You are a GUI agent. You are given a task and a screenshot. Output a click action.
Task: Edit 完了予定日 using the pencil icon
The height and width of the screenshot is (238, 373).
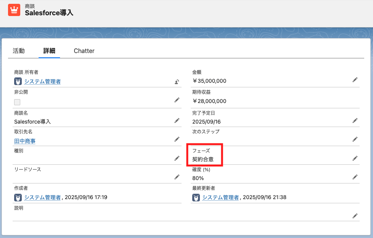[355, 121]
